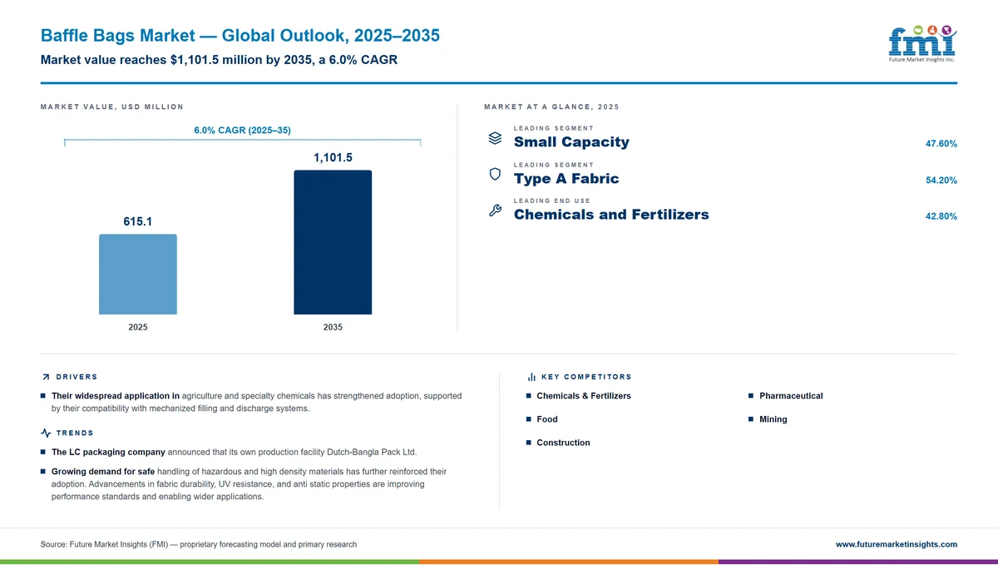Select the wrench icon beside Chemicals and Fertilizers
Screen dimensions: 998x565
(495, 211)
